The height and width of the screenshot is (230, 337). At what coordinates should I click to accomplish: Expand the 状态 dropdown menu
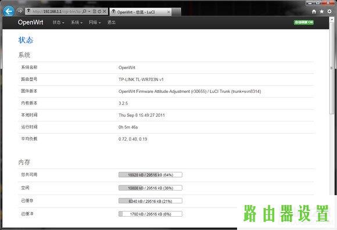point(59,22)
